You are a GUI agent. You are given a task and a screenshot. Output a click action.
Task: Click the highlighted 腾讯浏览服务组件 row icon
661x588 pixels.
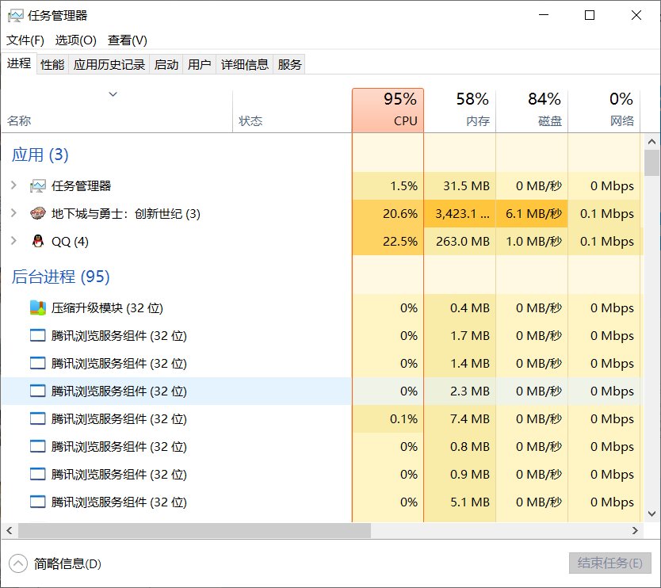36,391
